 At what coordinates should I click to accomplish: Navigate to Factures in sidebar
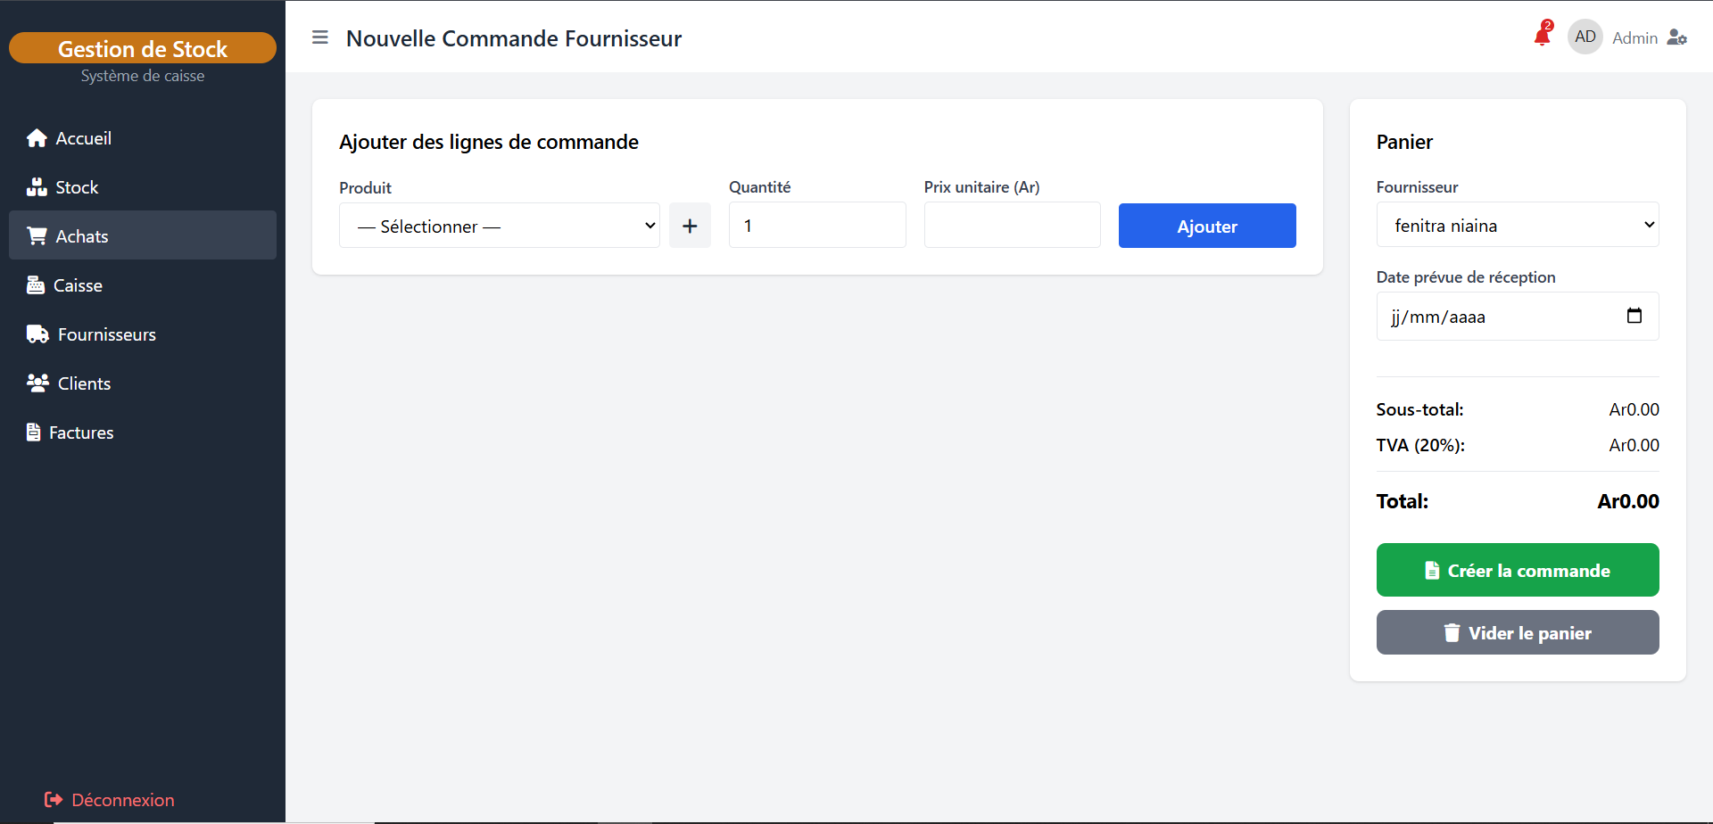80,433
